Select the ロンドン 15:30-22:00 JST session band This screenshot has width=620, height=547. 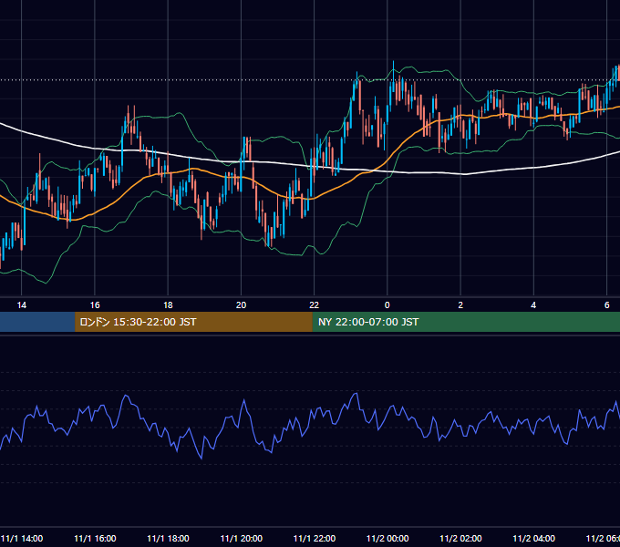click(x=193, y=322)
